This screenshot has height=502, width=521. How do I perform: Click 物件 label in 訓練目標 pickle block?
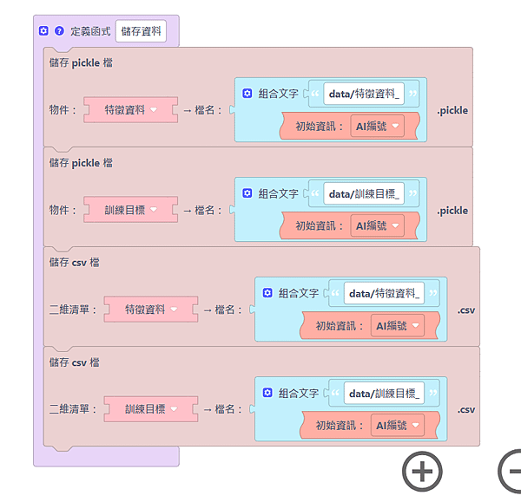pos(63,210)
